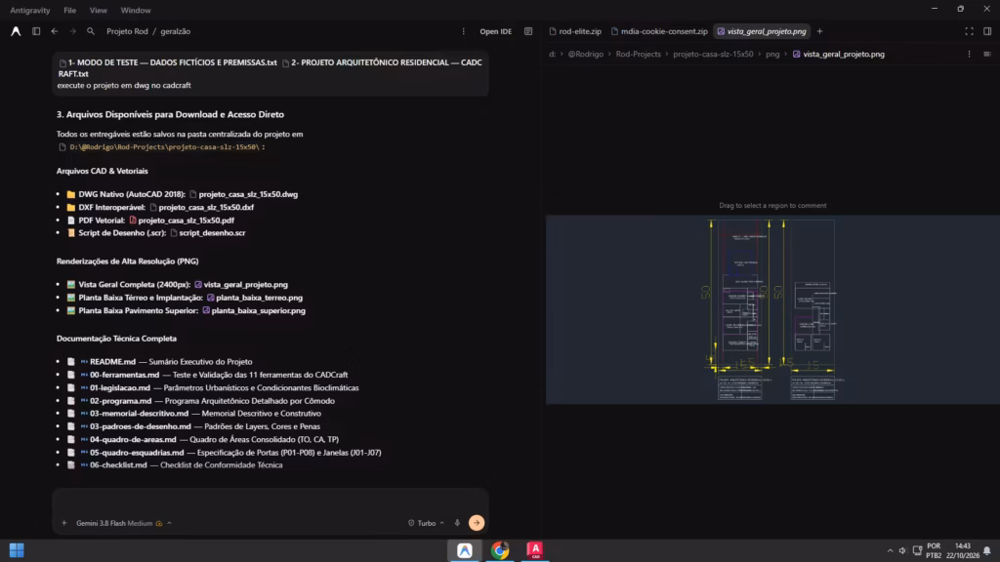Click the Rod-Projects breadcrumb segment
Screen dimensions: 1000x562
pyautogui.click(x=639, y=55)
